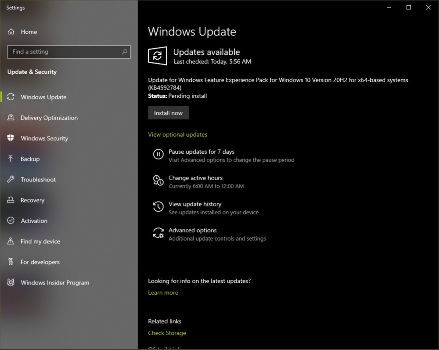Click the Updates available refresh icon
Screen dimensions: 439x350
pyautogui.click(x=157, y=56)
